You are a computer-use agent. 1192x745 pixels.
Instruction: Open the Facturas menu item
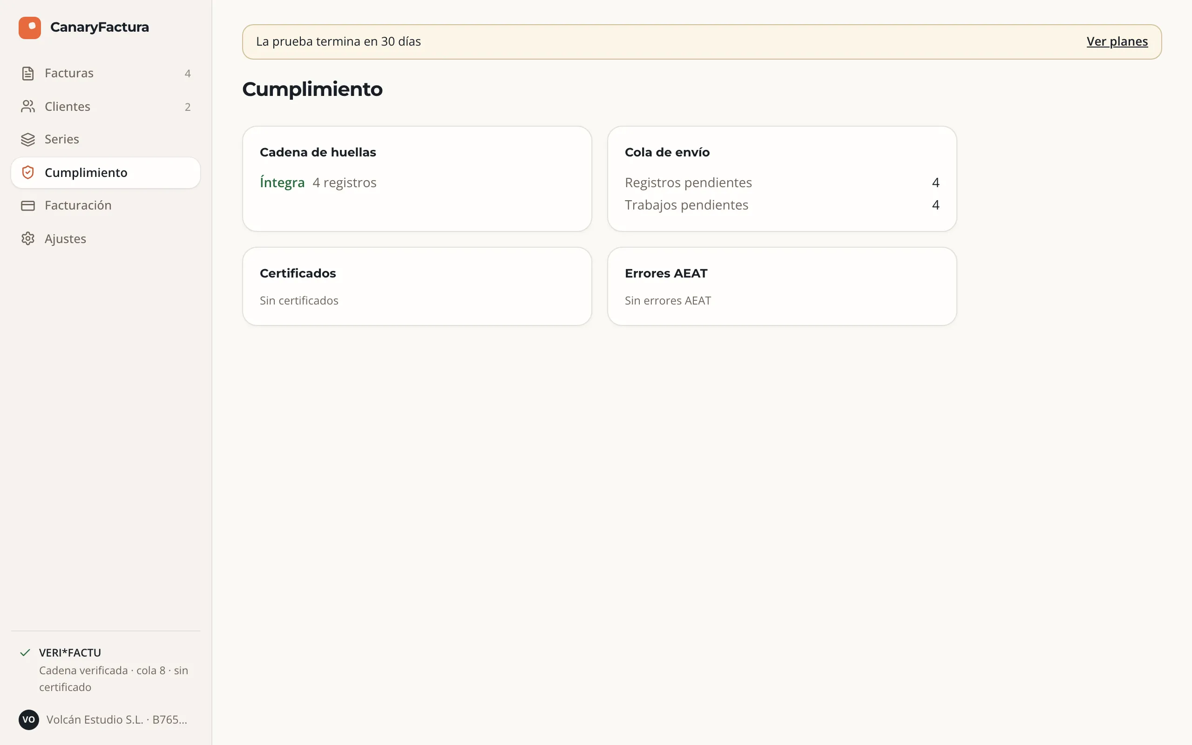(105, 74)
